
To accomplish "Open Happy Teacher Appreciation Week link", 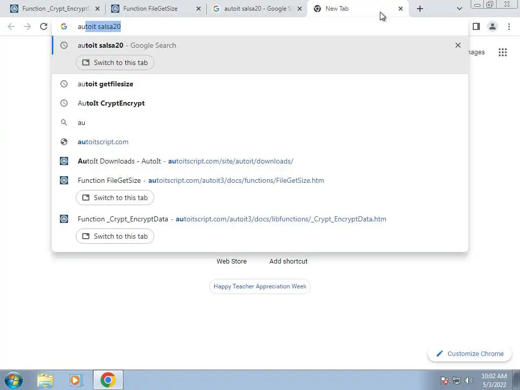I will click(x=260, y=286).
